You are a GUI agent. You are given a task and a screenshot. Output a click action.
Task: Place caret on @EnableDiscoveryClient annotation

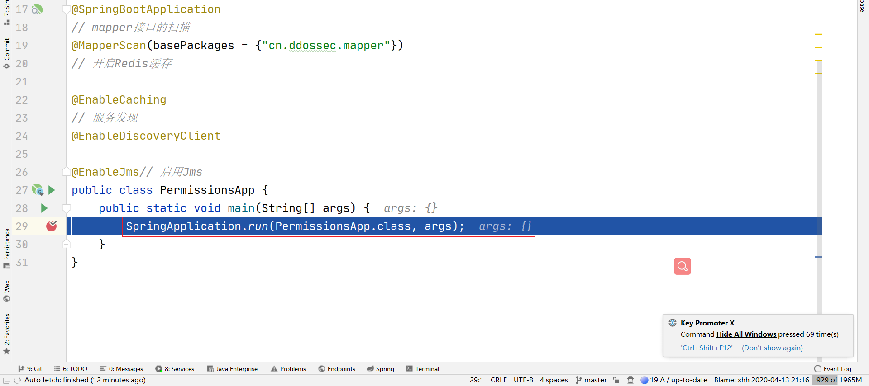146,136
